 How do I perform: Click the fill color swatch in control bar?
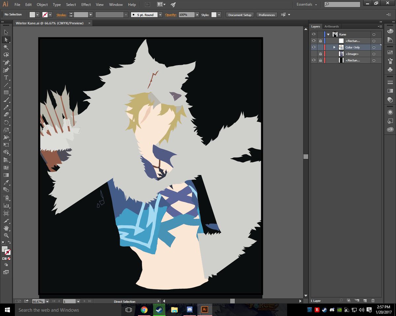[32, 15]
